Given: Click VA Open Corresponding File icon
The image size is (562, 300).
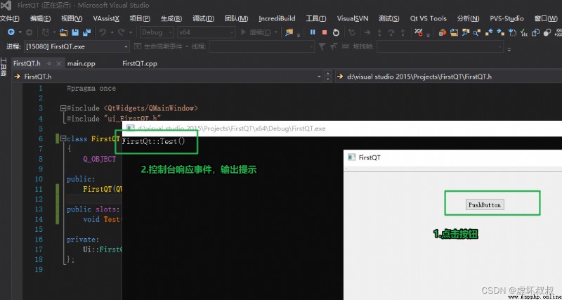Looking at the screenshot, I should (535, 32).
